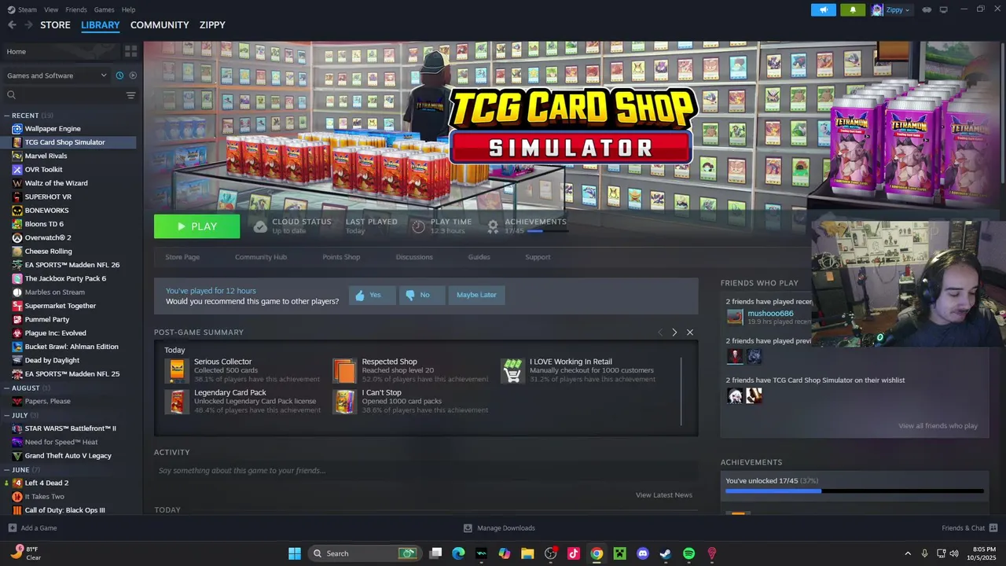Open the Legendary Card Pack achievement icon
Screen dimensions: 1006x566
tap(177, 401)
